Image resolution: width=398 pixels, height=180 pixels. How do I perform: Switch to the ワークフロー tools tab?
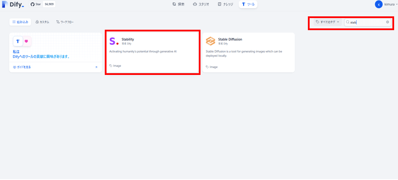tap(65, 22)
